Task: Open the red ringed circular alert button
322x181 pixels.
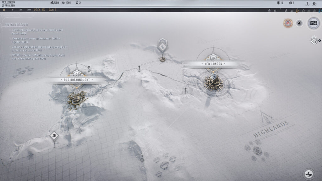Action: pos(288,23)
